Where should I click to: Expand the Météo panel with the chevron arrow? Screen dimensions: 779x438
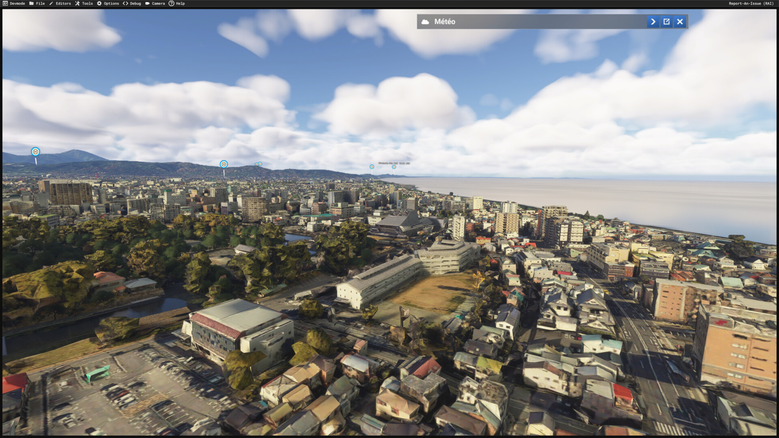coord(653,21)
